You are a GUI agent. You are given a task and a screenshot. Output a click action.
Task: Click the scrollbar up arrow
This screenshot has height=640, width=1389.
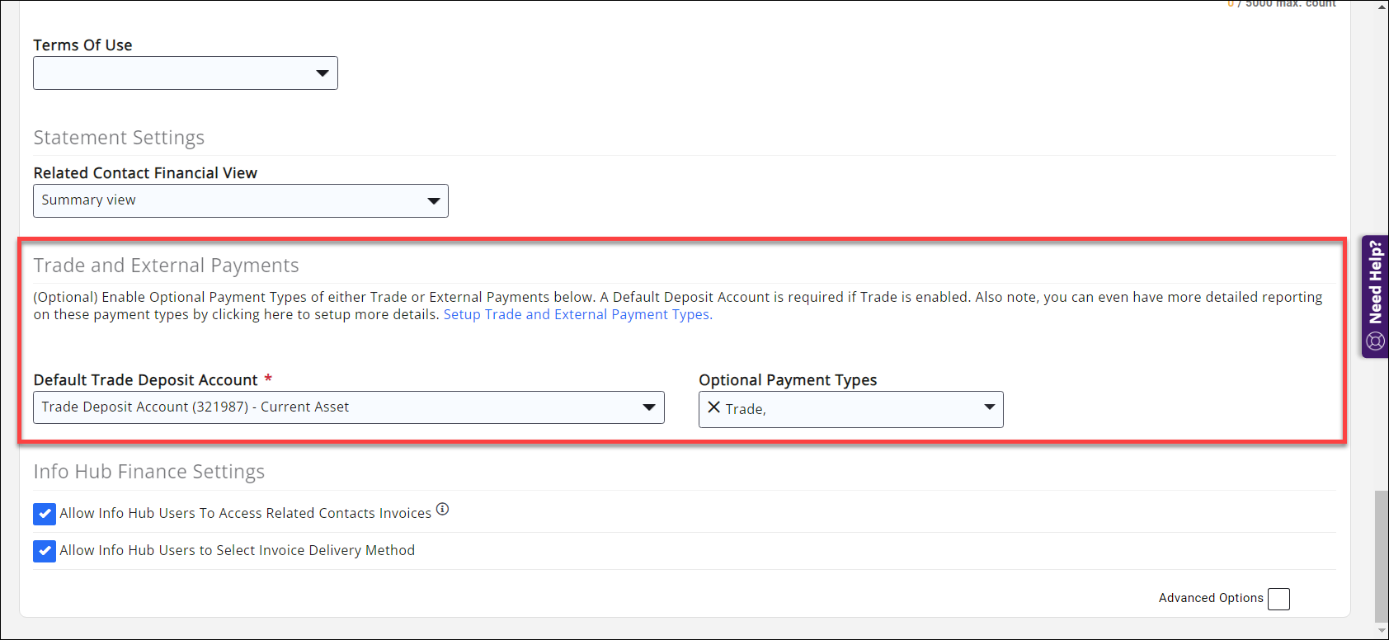tap(1382, 7)
